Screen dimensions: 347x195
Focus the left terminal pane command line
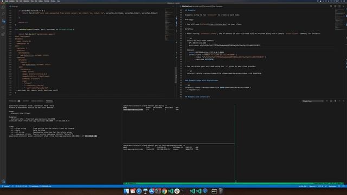click(x=53, y=136)
